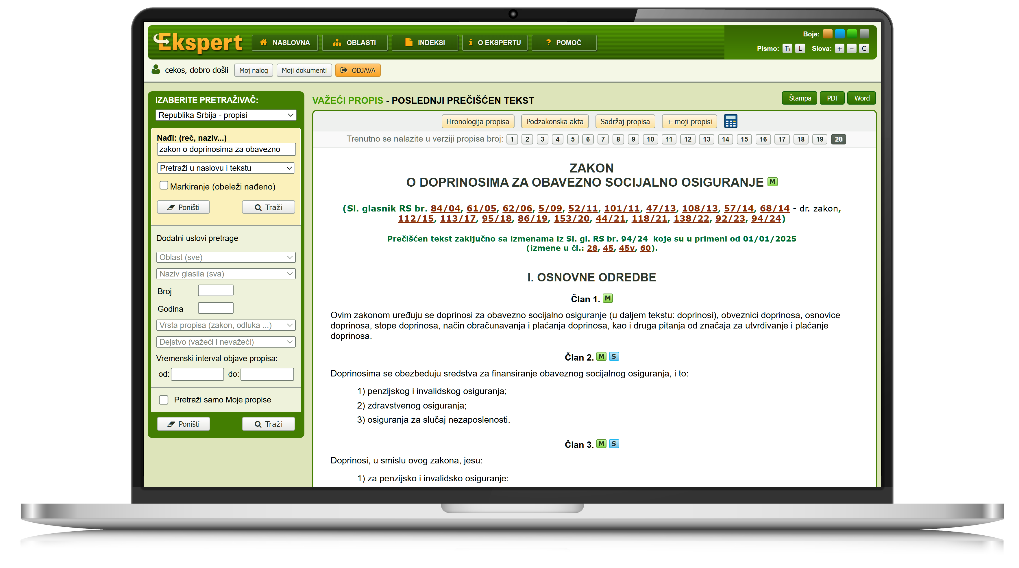Select the gray color theme
Screen dimensions: 1019x568
coord(864,34)
